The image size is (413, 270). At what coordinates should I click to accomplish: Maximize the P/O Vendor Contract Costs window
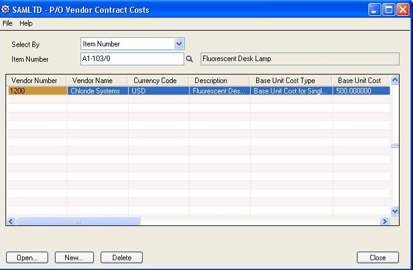389,10
